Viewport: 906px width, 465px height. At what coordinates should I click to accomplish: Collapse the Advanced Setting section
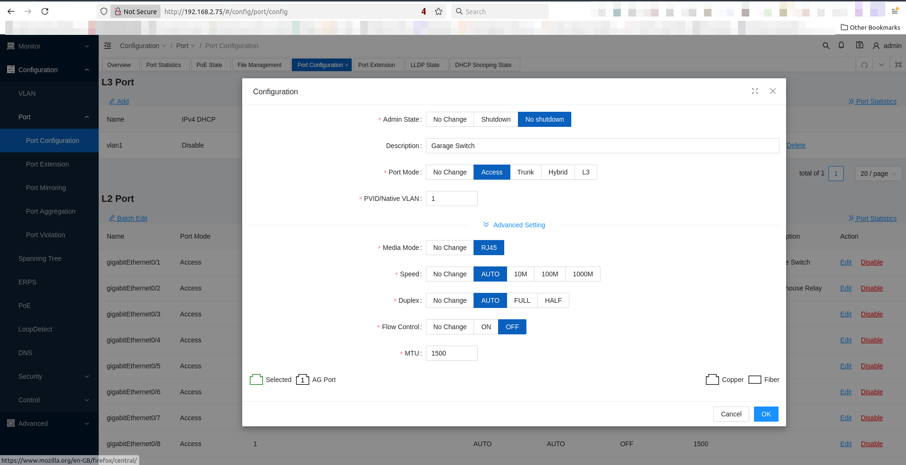[x=514, y=225]
